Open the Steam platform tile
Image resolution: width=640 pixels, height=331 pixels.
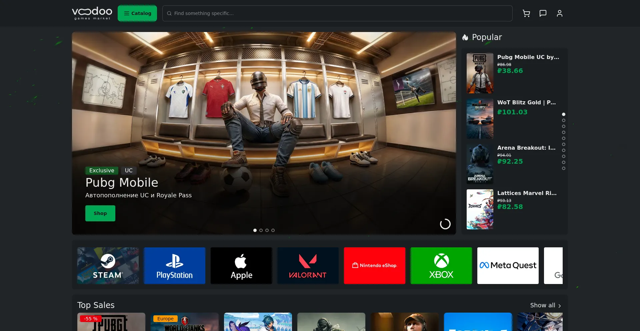pyautogui.click(x=108, y=266)
